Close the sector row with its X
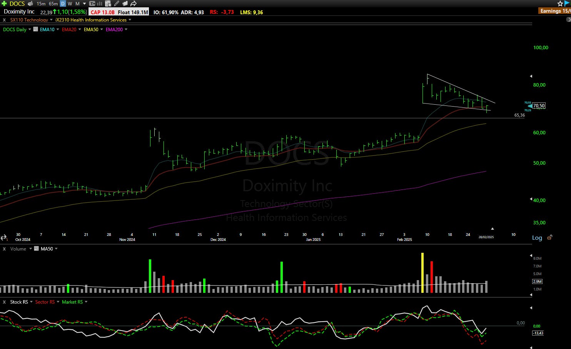The image size is (571, 349). 4,20
